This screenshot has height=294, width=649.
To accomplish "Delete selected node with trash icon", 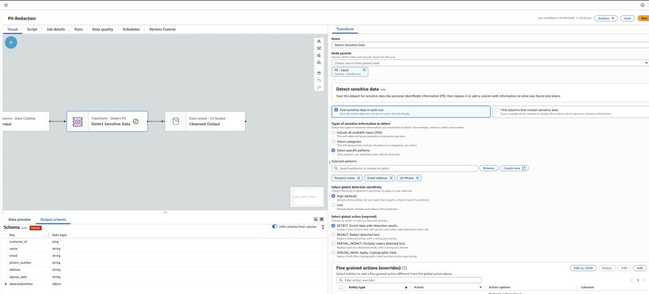I will 319,73.
